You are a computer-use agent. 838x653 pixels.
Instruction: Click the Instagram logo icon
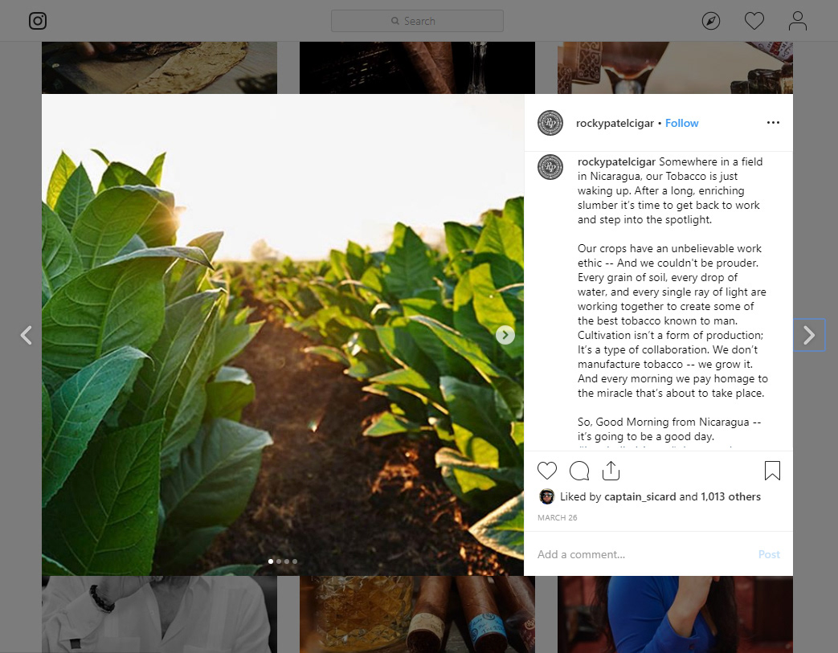coord(38,21)
